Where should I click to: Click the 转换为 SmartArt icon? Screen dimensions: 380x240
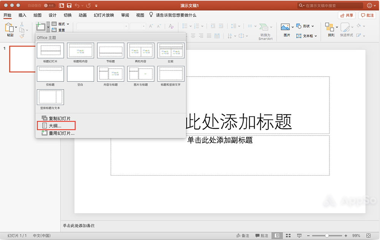264,27
